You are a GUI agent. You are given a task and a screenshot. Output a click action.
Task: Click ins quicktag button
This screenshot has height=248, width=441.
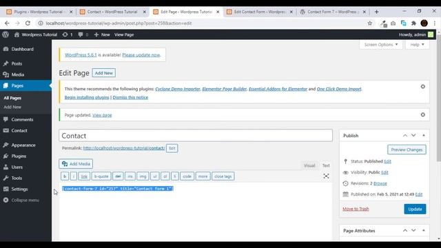coord(130,176)
